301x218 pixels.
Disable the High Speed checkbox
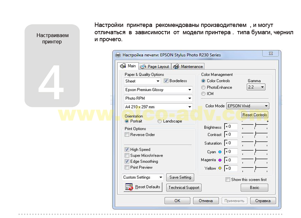click(x=127, y=149)
